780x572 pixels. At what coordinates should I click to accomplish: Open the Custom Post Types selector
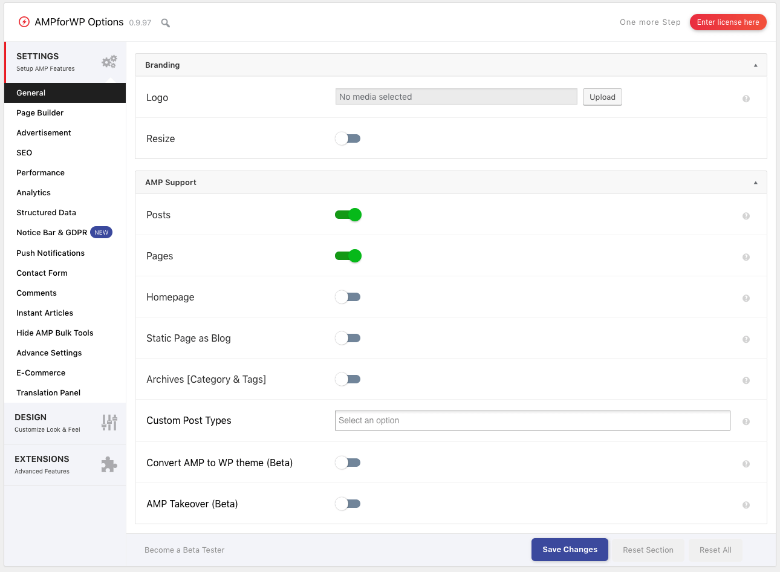(x=532, y=420)
